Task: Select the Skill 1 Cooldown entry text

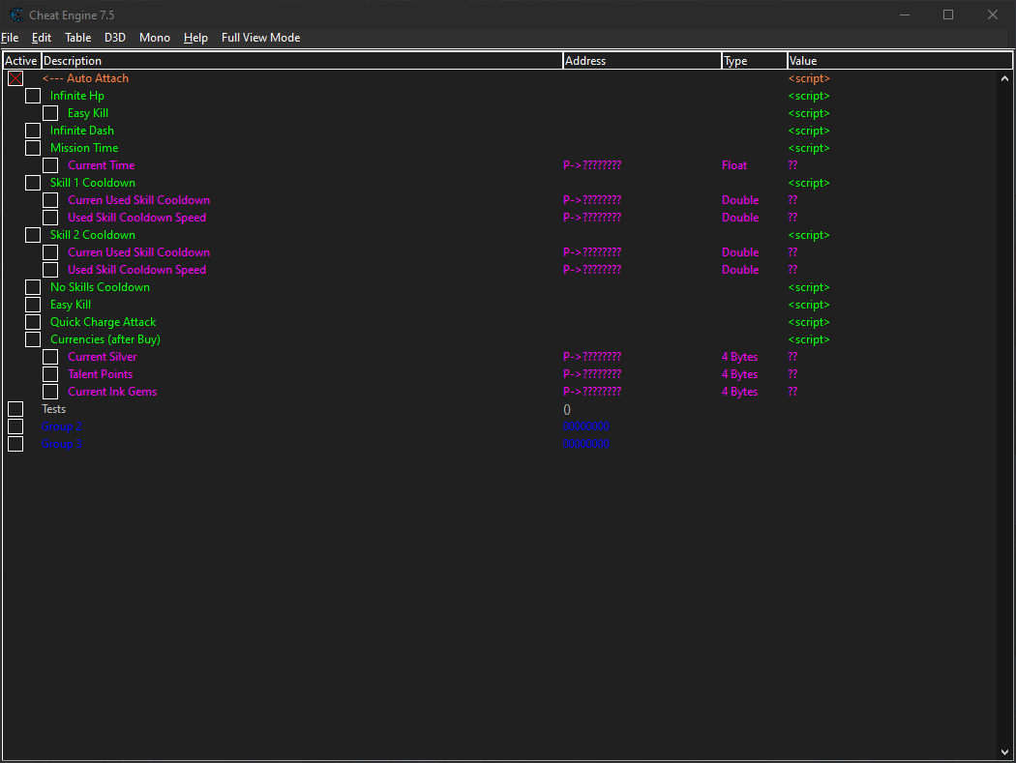Action: point(93,184)
